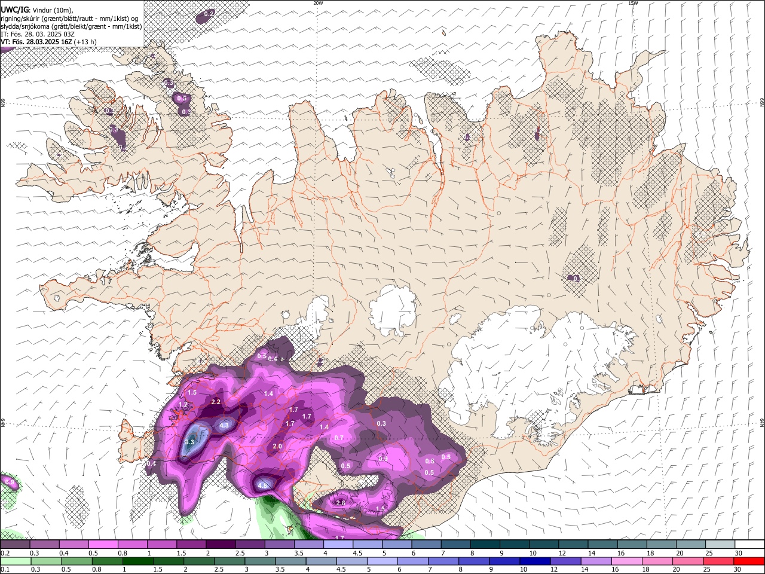
Task: Select purple-scale swatch between 12 and 14
Action: click(x=574, y=544)
